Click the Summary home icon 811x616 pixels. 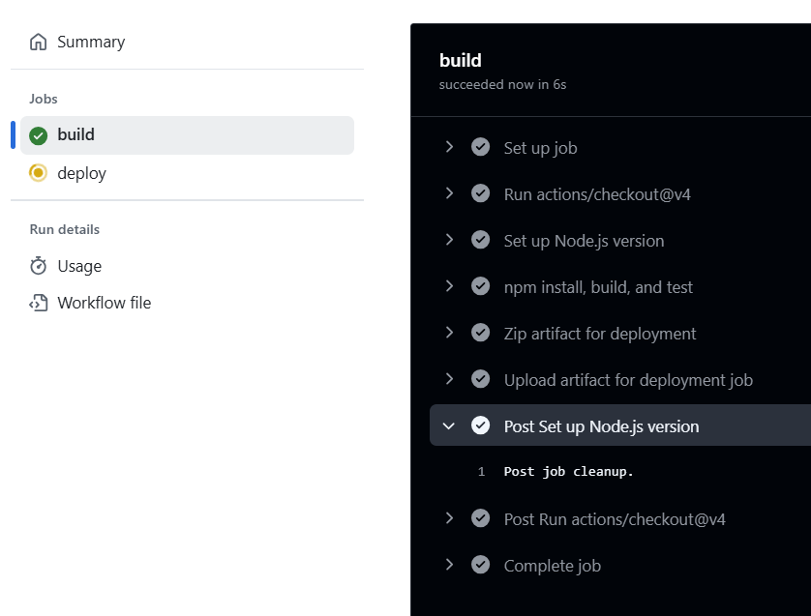coord(39,42)
